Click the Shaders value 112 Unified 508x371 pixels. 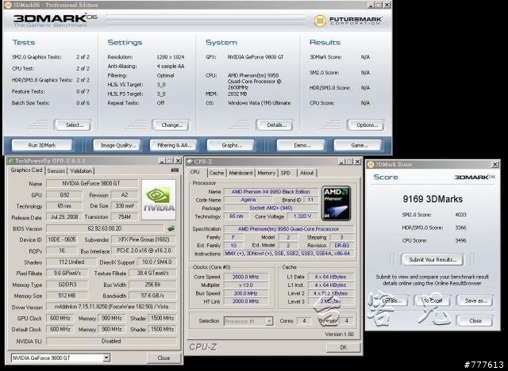point(71,262)
